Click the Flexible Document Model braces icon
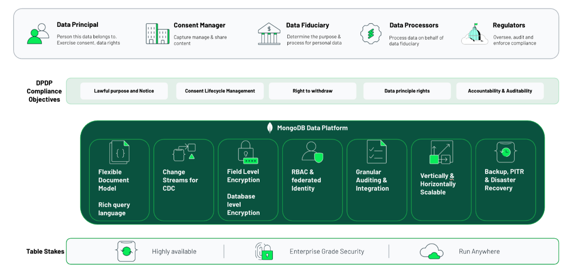The height and width of the screenshot is (273, 572). [x=119, y=152]
